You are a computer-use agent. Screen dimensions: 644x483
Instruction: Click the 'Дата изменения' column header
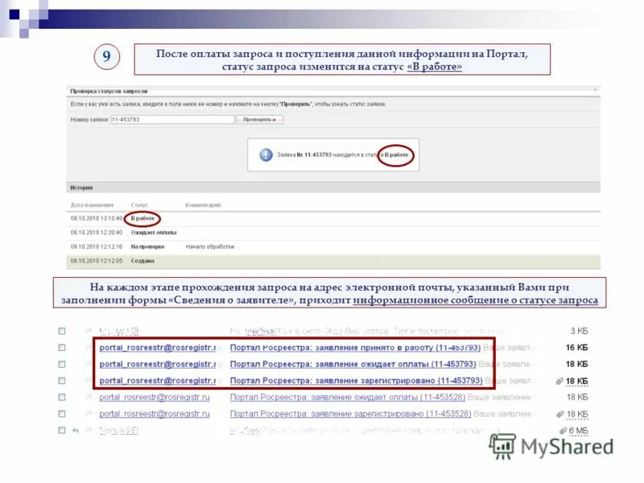92,205
